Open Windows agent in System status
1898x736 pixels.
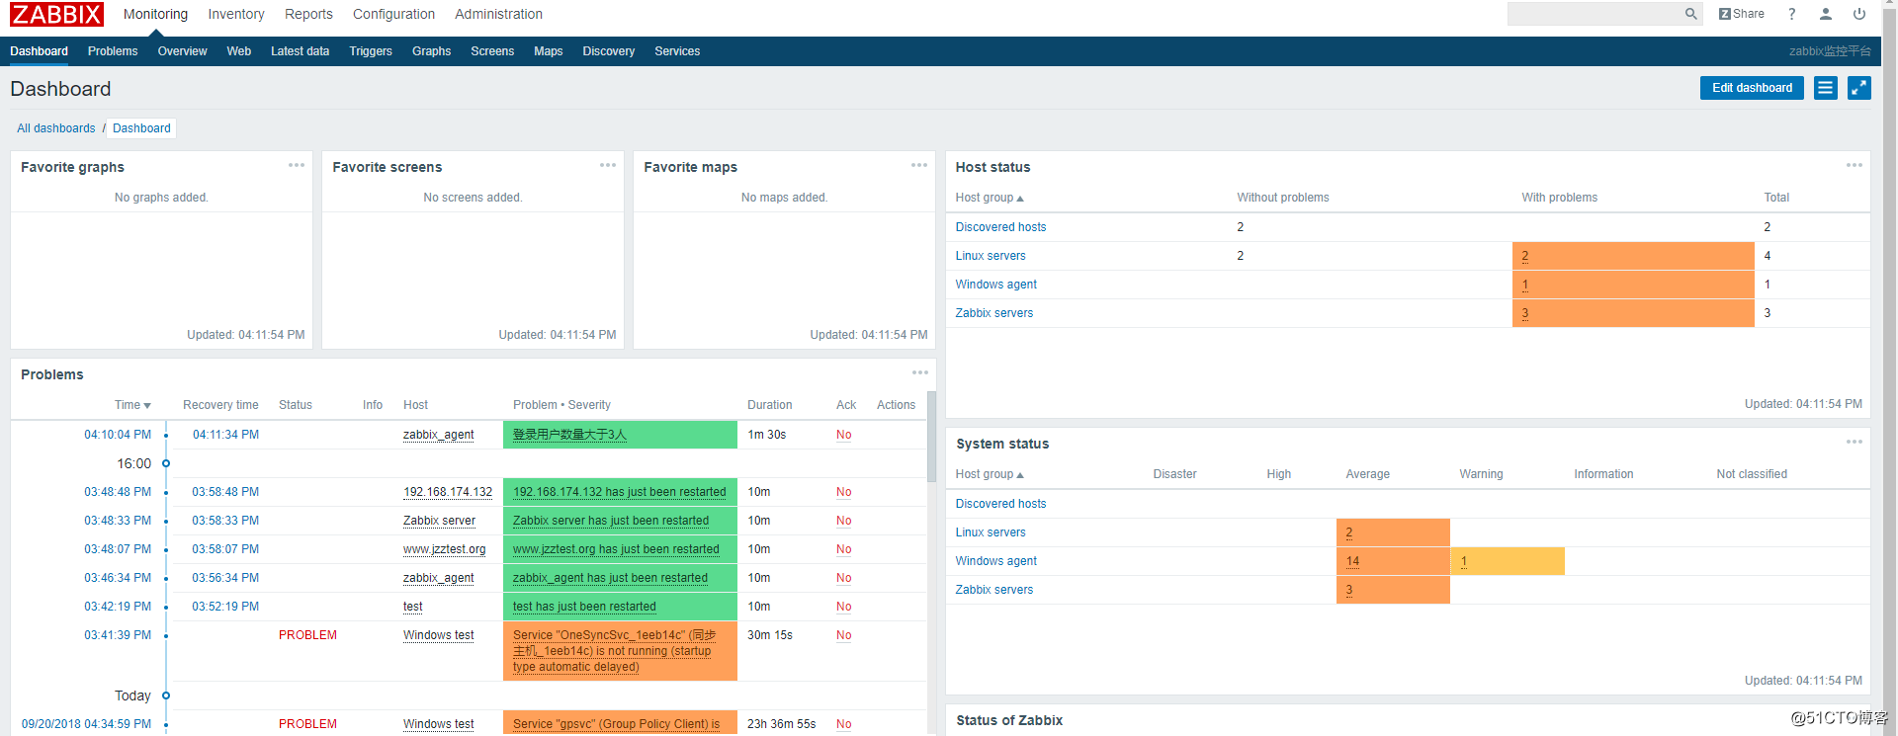[995, 561]
